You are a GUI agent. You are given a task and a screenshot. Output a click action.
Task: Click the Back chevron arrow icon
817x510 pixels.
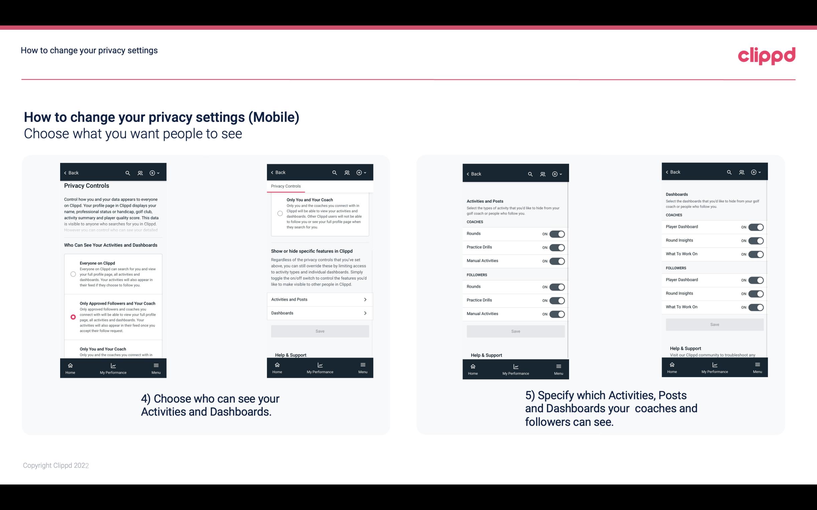(65, 173)
